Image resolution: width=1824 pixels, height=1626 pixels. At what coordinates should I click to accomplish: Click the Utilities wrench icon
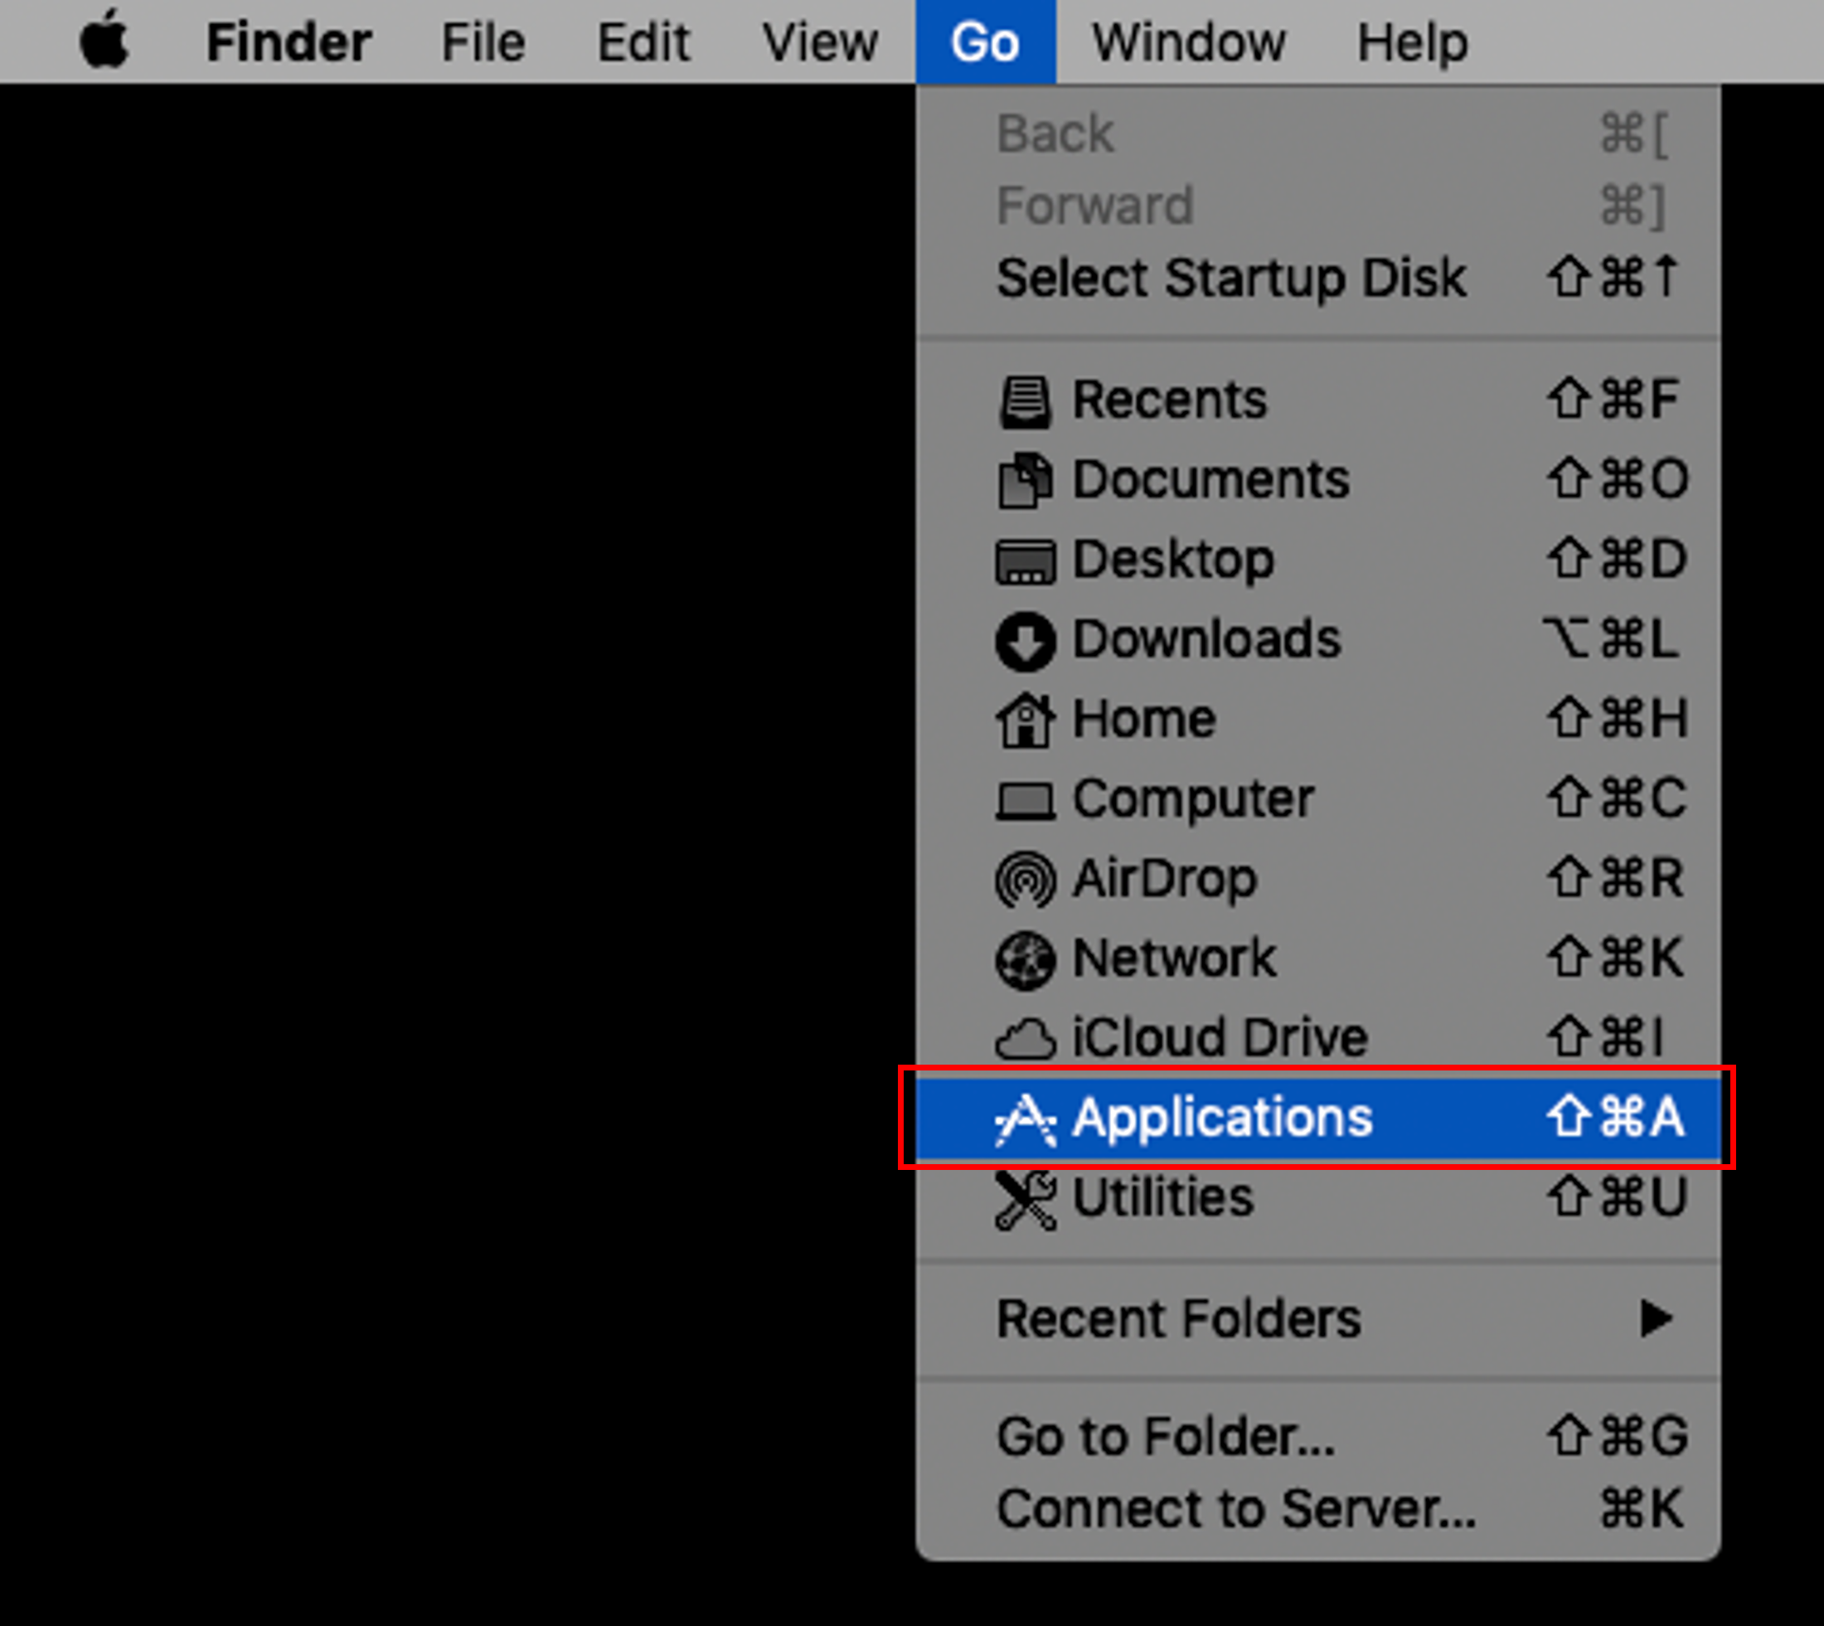[x=1025, y=1200]
